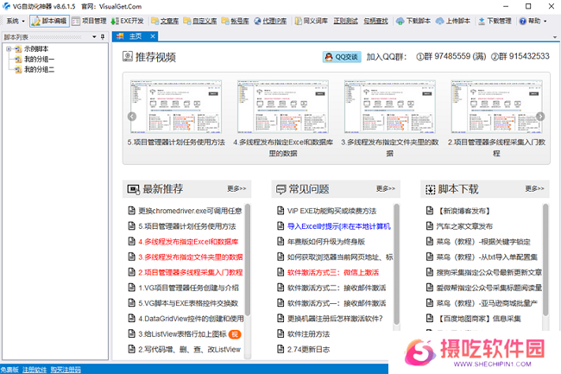The width and height of the screenshot is (561, 374).
Task: Expand the 示例脚本 tree node
Action: (x=9, y=49)
